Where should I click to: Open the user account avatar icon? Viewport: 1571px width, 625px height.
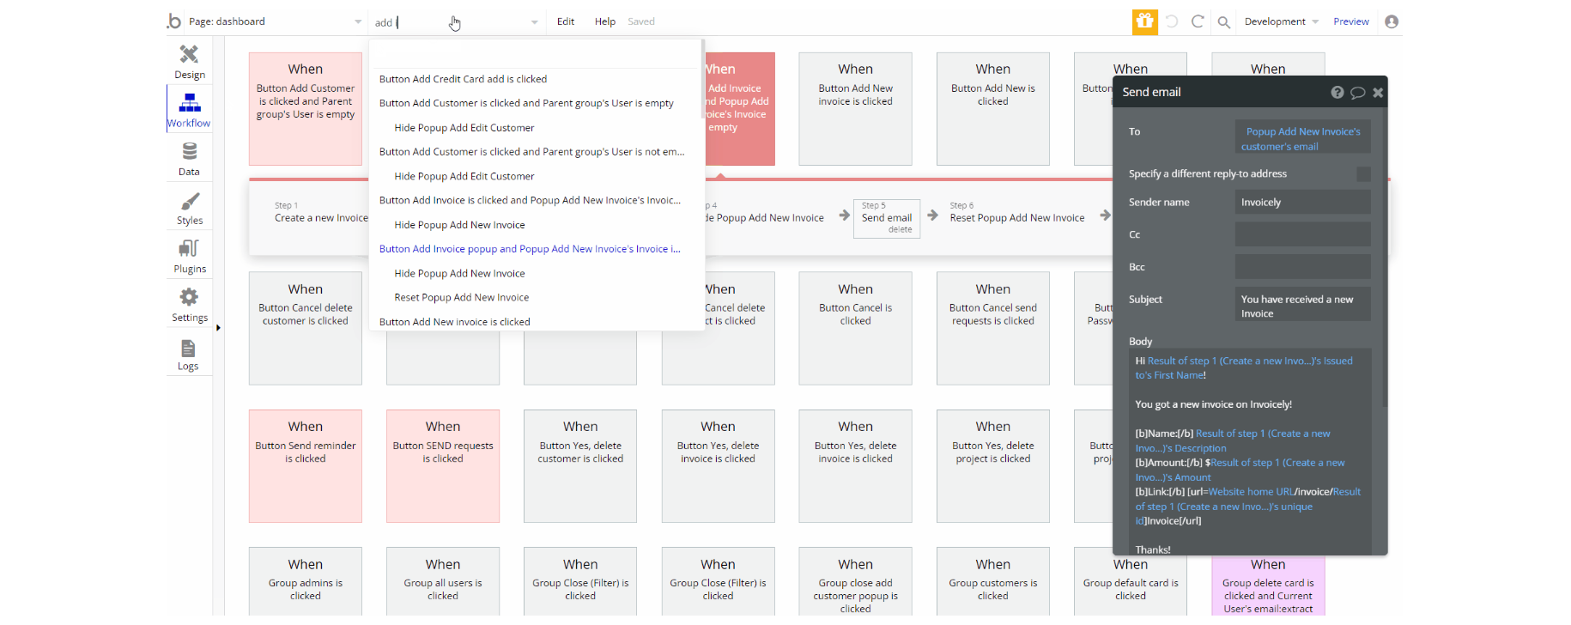(1392, 21)
